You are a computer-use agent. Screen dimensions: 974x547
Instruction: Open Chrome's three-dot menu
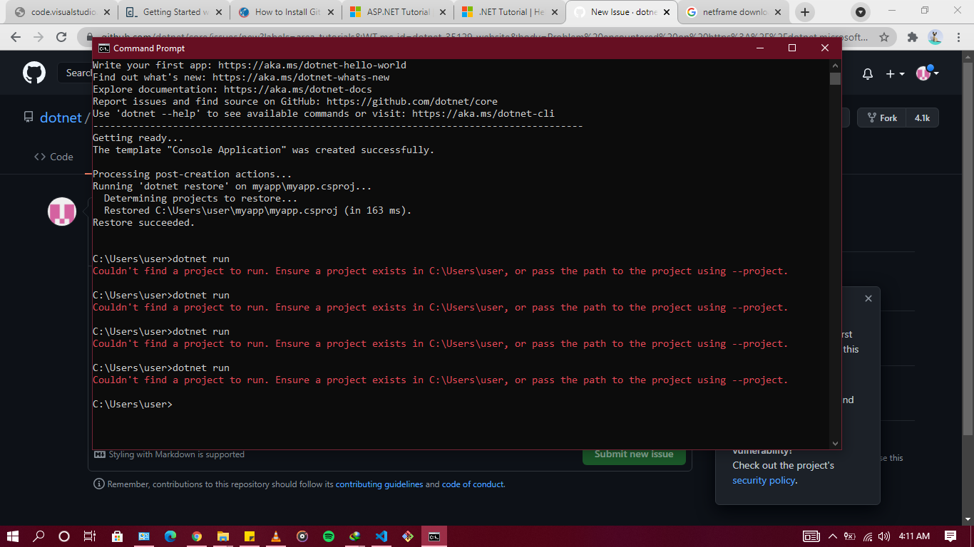coord(958,36)
